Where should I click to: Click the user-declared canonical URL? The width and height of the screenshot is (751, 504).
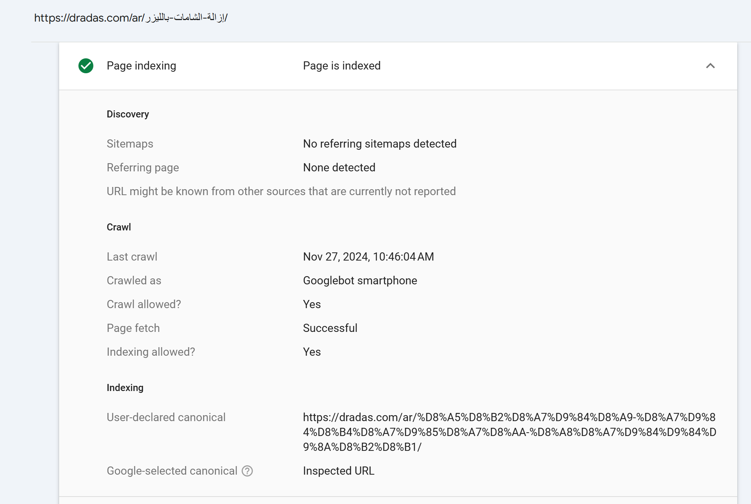509,432
